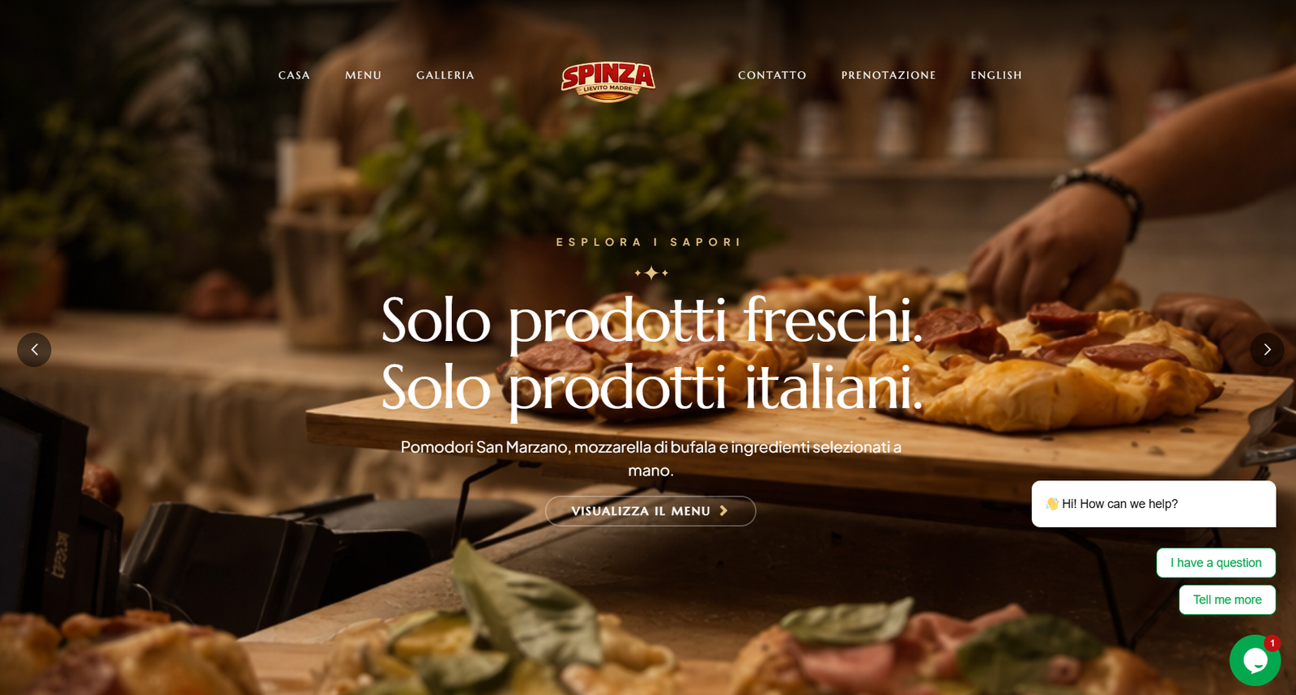
Task: Click the red chat notification badge
Action: coord(1273,643)
